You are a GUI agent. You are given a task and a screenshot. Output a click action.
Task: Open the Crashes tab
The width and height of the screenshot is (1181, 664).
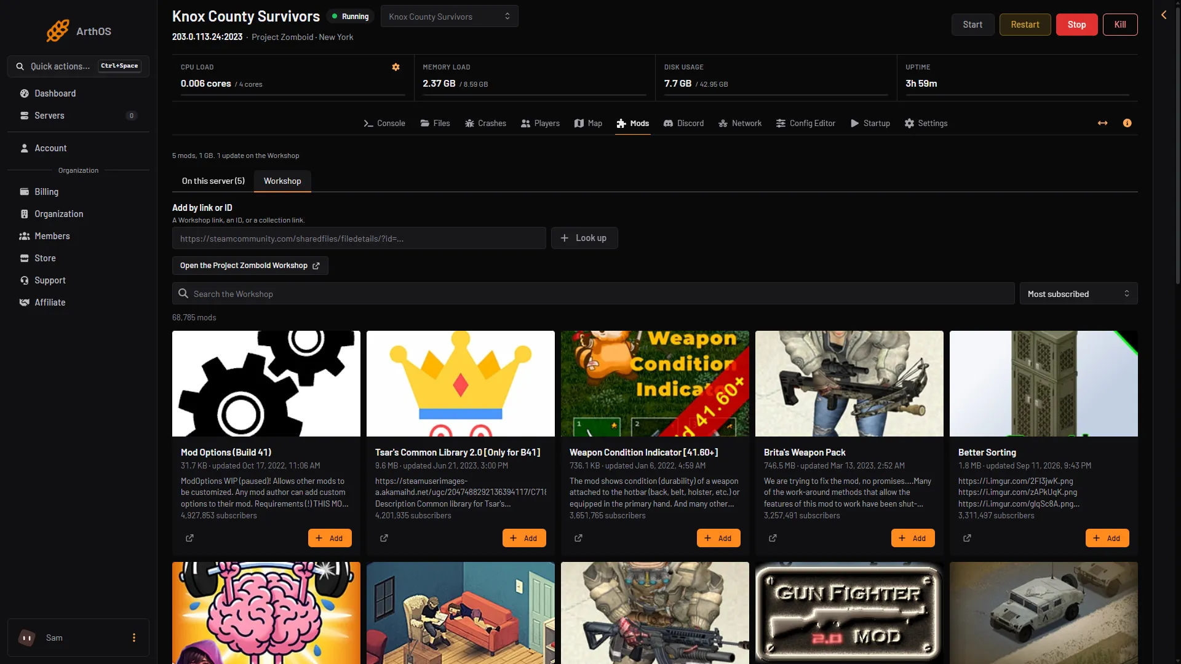coord(486,123)
